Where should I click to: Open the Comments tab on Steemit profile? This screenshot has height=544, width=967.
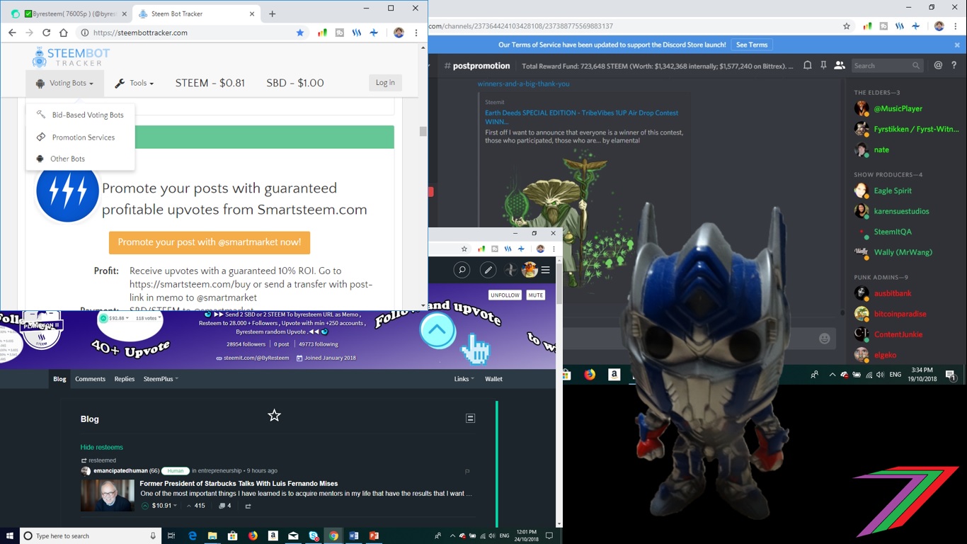point(90,379)
